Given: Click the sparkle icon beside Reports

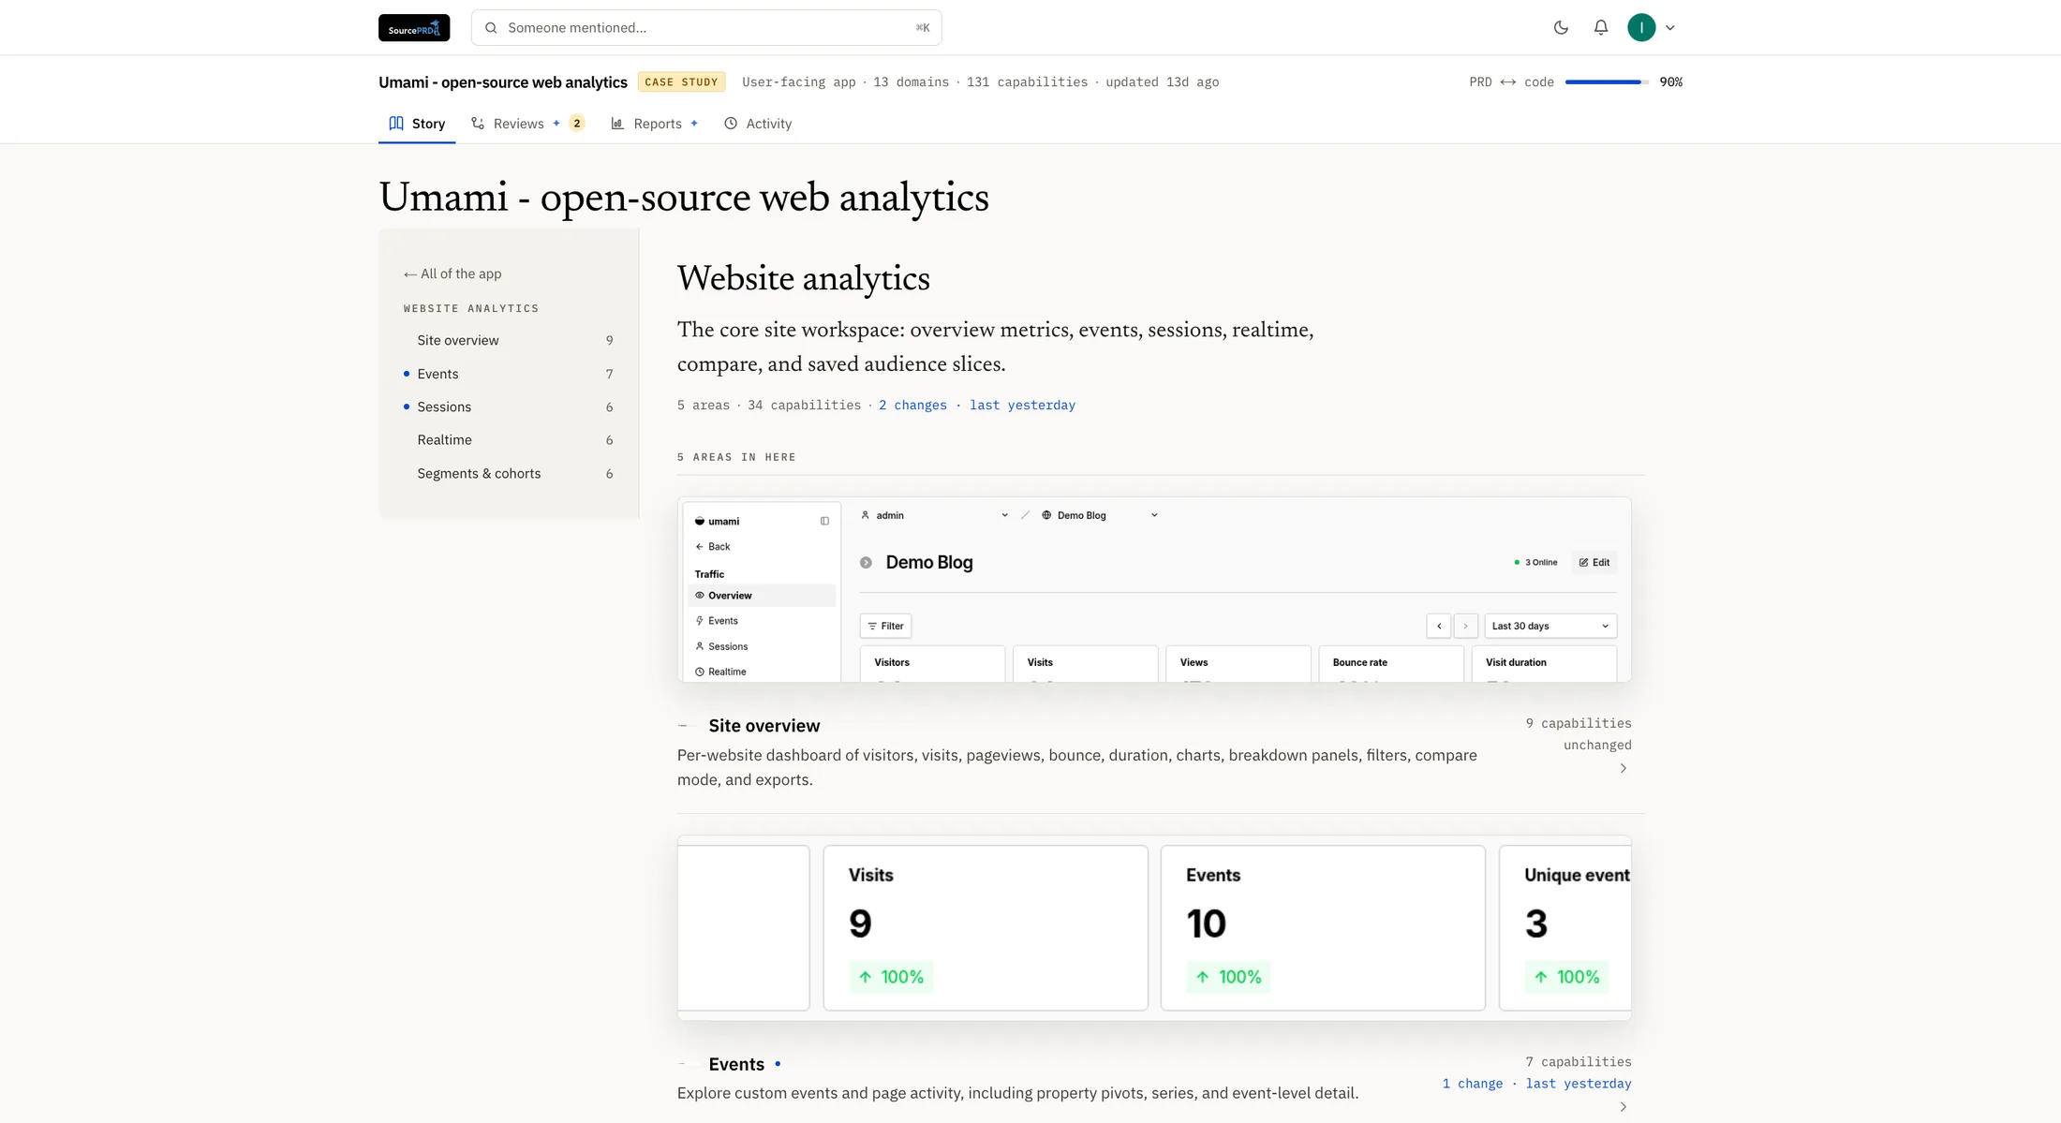Looking at the screenshot, I should click(694, 124).
